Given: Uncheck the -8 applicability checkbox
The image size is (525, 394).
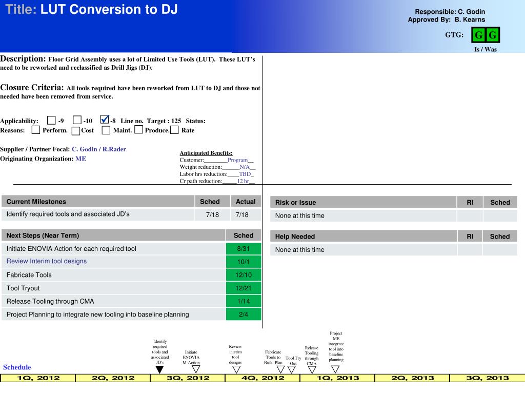Looking at the screenshot, I should [105, 120].
